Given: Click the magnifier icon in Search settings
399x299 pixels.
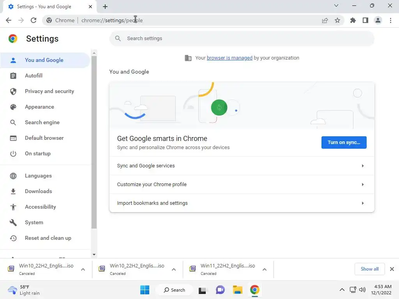Looking at the screenshot, I should pyautogui.click(x=118, y=39).
